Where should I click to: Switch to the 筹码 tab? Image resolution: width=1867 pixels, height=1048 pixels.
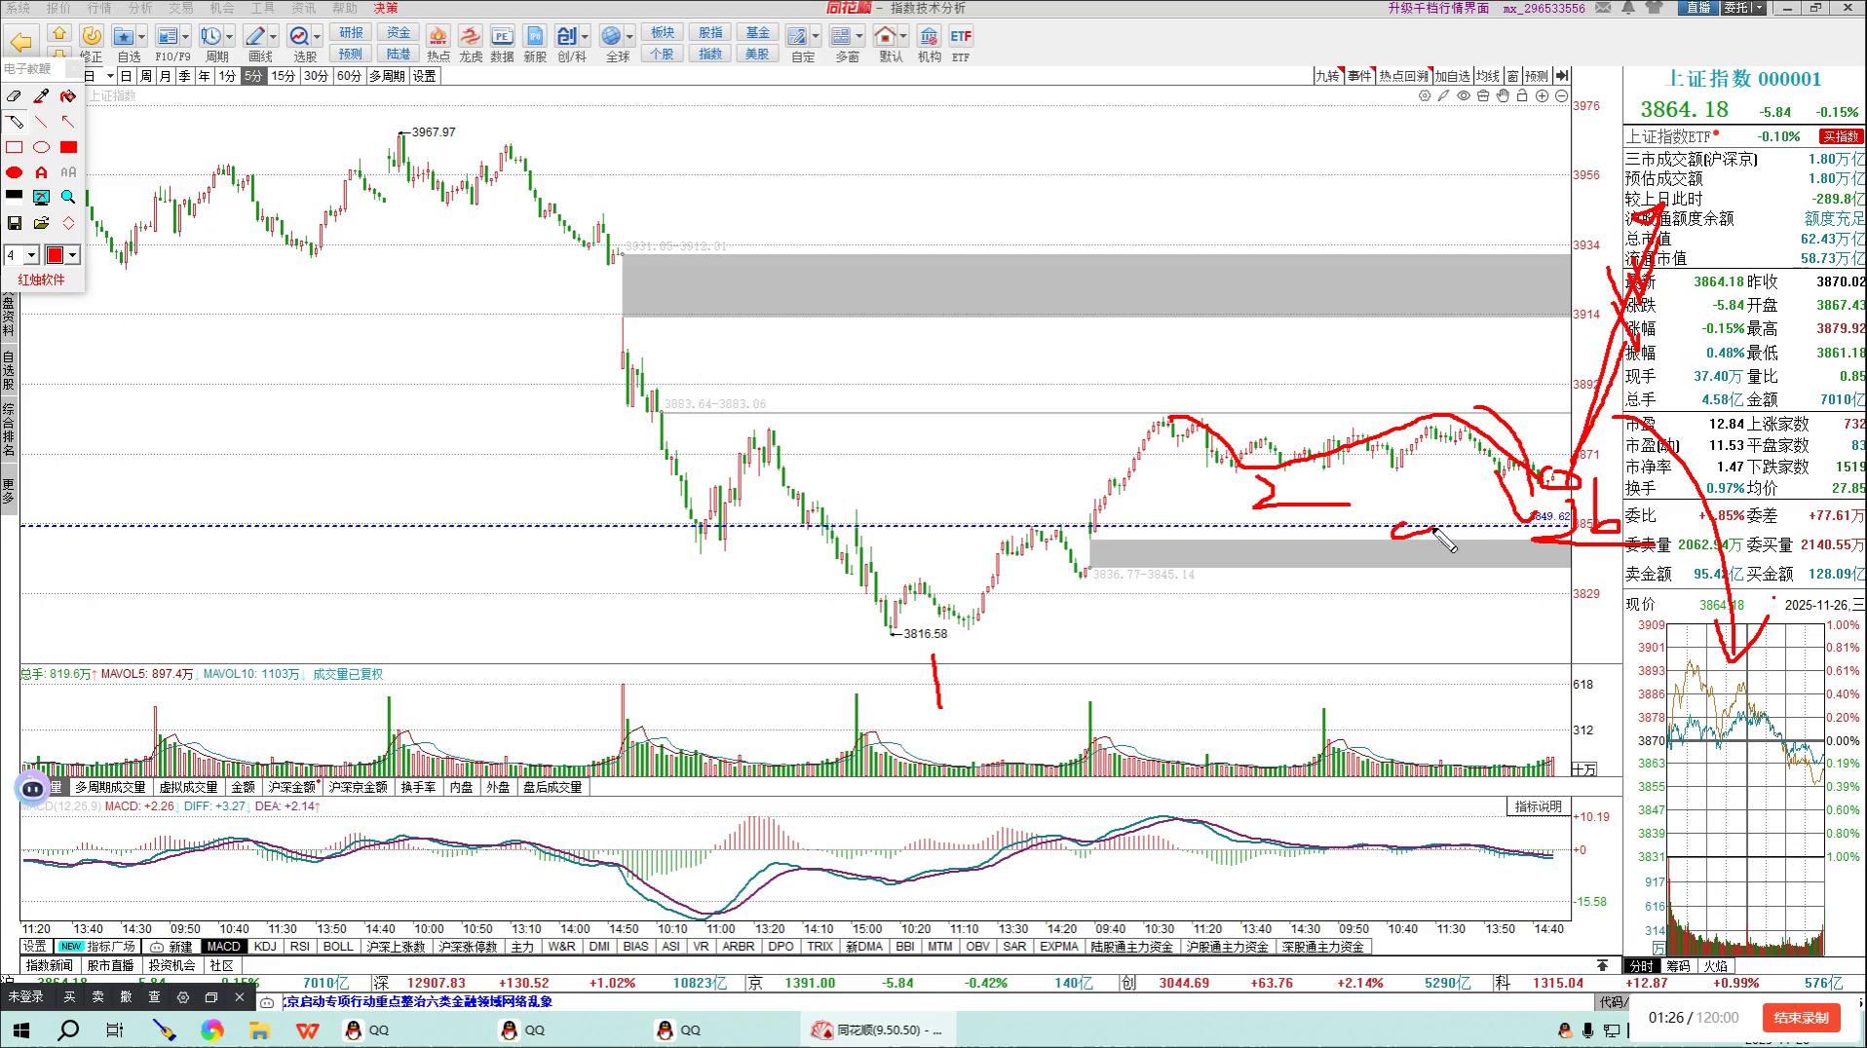[1678, 966]
